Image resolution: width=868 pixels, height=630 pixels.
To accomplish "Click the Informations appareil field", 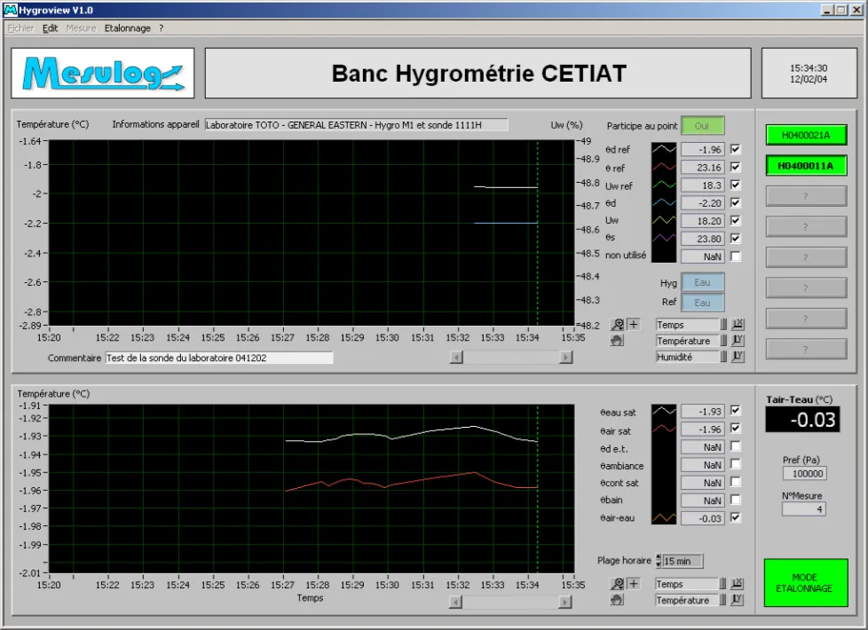I will pos(356,124).
